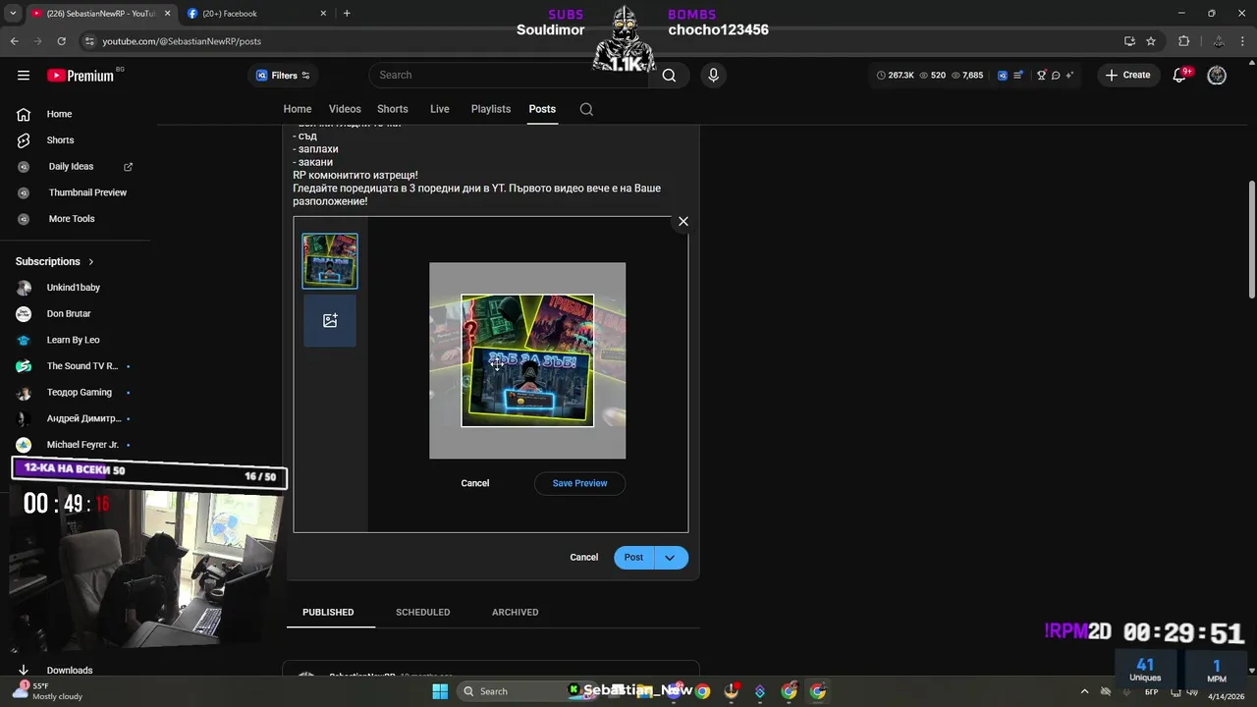Switch to the Live channel tab
Image resolution: width=1257 pixels, height=707 pixels.
click(x=440, y=109)
